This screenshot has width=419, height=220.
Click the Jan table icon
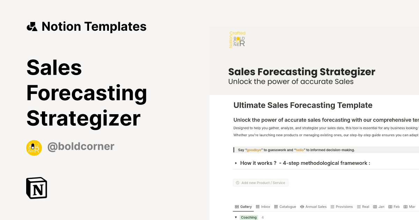click(x=375, y=206)
